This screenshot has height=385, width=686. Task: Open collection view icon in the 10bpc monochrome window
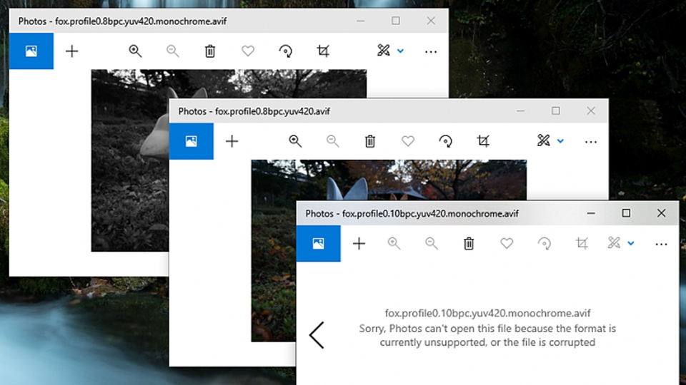[x=319, y=243]
